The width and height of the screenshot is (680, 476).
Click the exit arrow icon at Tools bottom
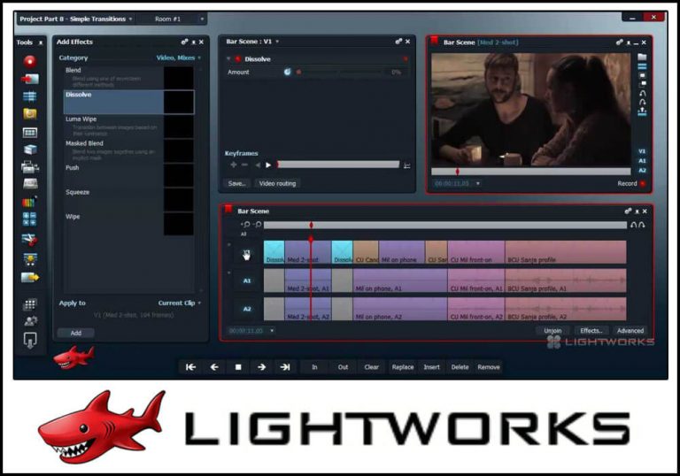(30, 341)
